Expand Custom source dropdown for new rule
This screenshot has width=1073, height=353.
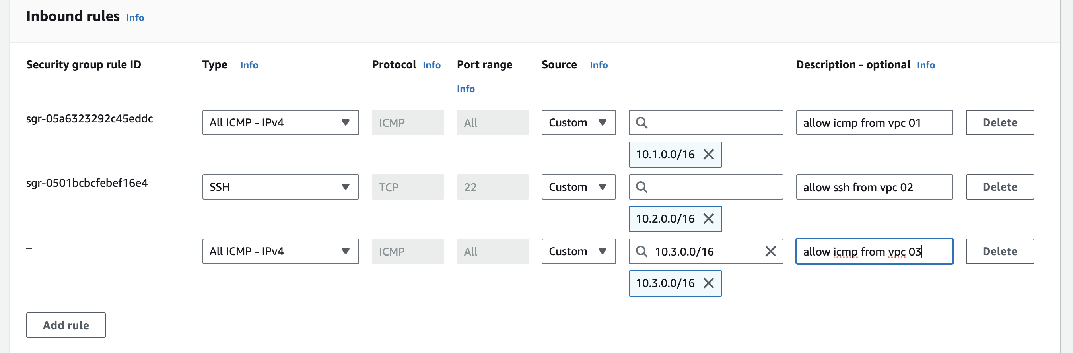click(x=578, y=251)
